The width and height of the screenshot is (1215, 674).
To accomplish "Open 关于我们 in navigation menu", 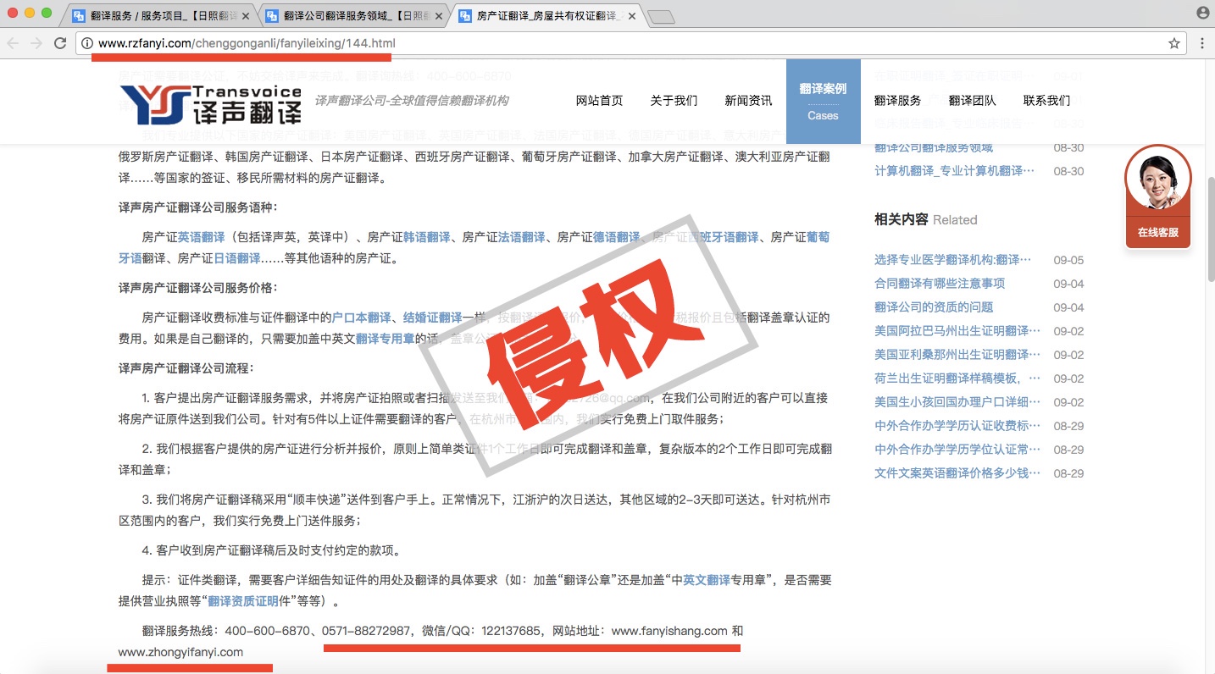I will tap(674, 101).
